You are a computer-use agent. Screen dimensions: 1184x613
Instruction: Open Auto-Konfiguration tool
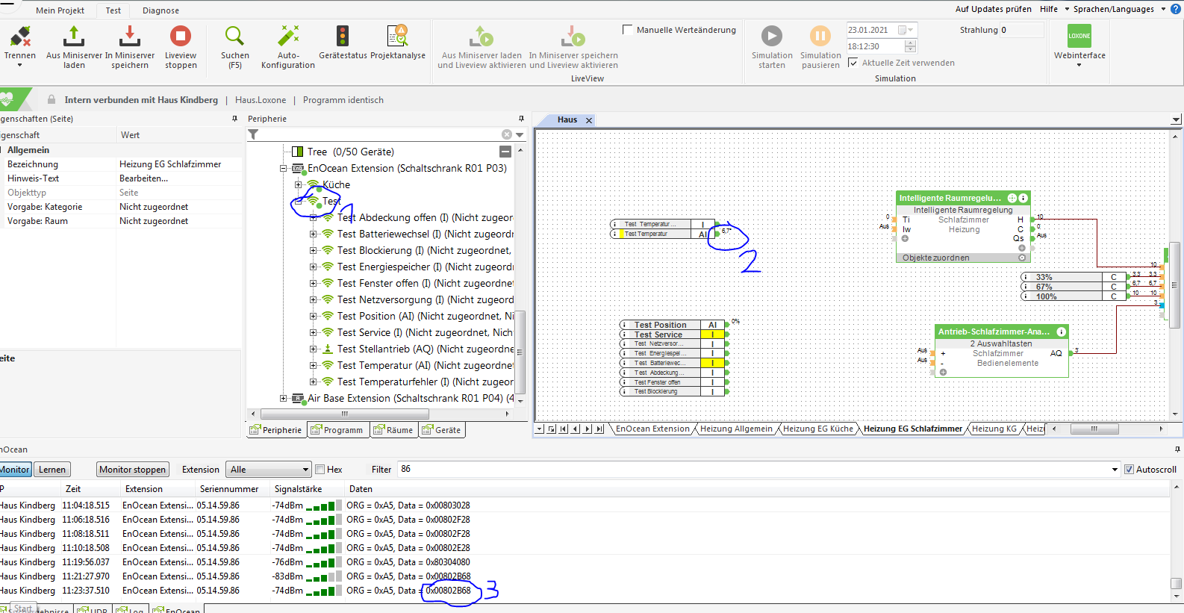click(288, 37)
